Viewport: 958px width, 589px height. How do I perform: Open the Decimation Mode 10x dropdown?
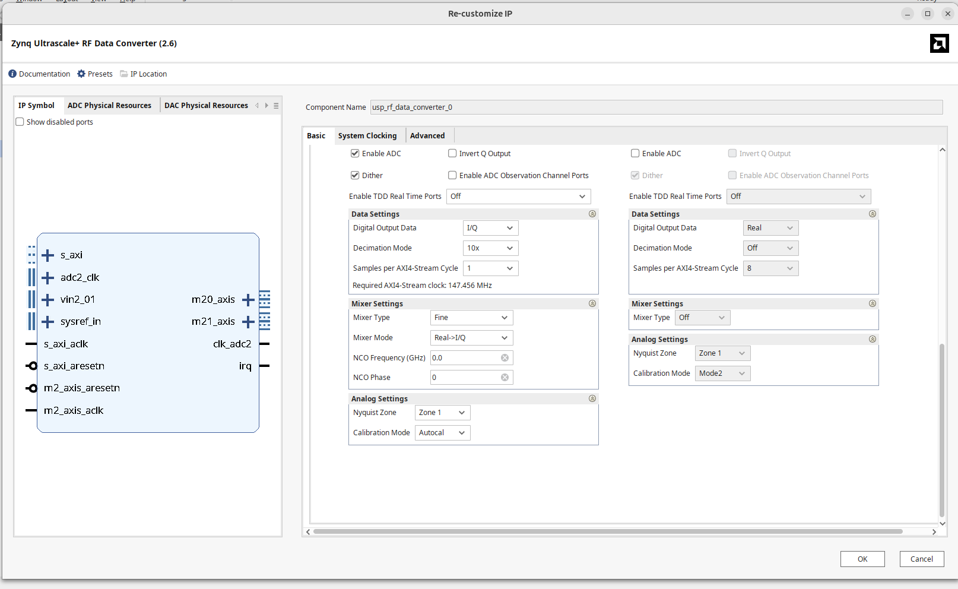pos(490,248)
